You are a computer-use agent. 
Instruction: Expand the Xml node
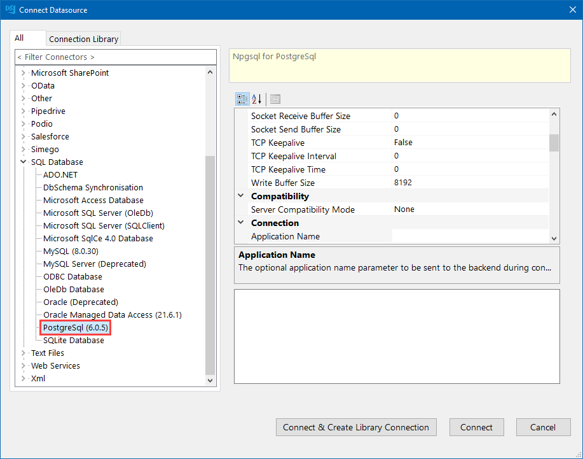coord(24,378)
